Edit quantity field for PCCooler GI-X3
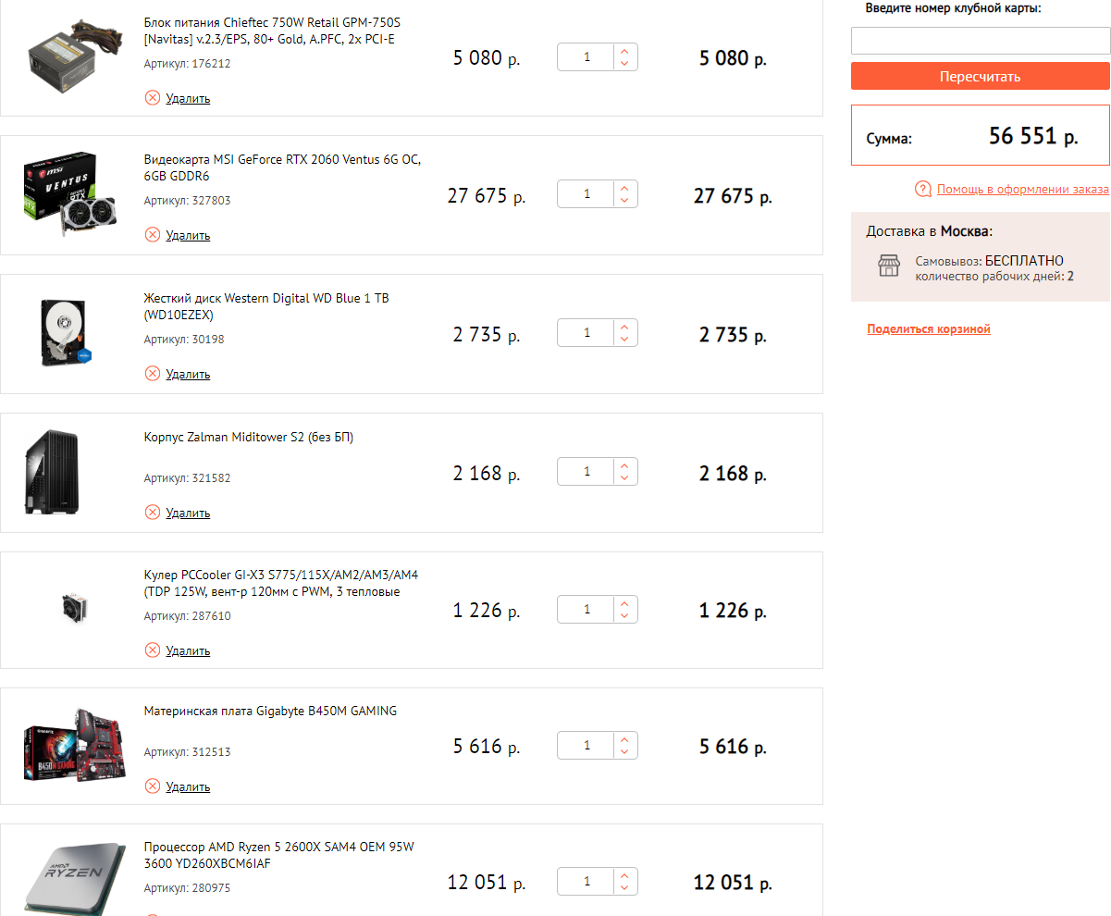 pyautogui.click(x=586, y=610)
